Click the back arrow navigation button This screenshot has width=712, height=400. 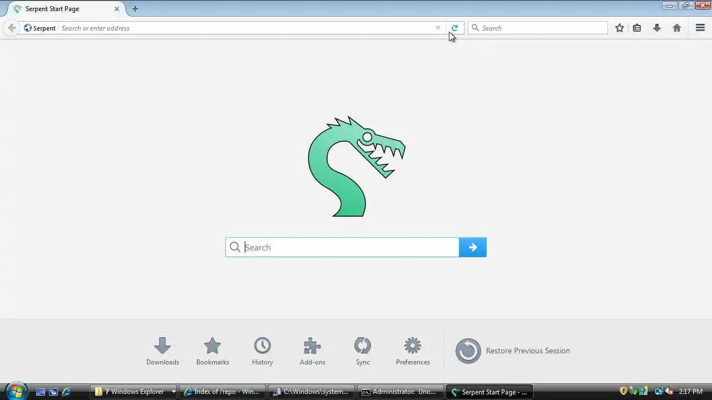click(12, 28)
